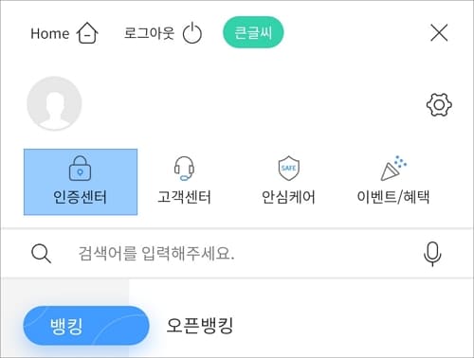Tap the 고객센터 label
Viewport: 474px width, 358px height.
point(184,197)
